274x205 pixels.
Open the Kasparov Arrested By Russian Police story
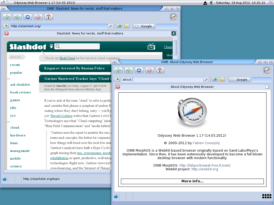coord(74,68)
